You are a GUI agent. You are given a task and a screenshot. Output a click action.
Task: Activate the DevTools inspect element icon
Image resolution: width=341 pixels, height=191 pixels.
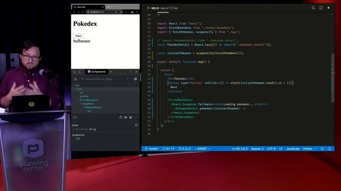(75, 72)
